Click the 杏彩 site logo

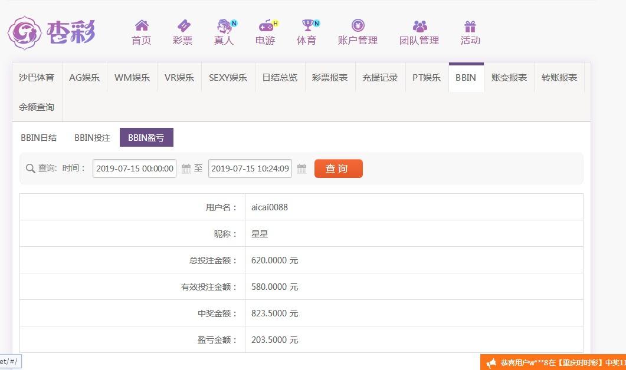click(x=51, y=32)
